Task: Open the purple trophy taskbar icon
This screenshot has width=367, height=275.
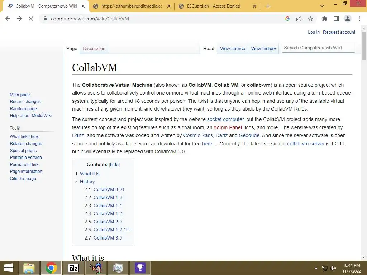Action: pos(140,268)
